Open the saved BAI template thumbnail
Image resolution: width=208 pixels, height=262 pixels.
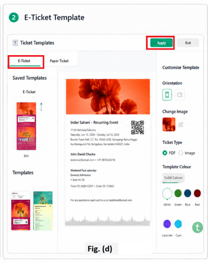click(26, 126)
